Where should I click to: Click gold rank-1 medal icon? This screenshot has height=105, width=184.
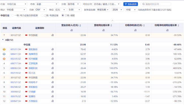pos(4,49)
